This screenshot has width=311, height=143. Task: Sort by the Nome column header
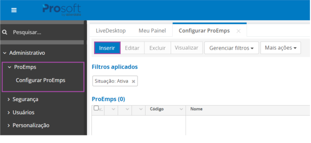tap(196, 109)
